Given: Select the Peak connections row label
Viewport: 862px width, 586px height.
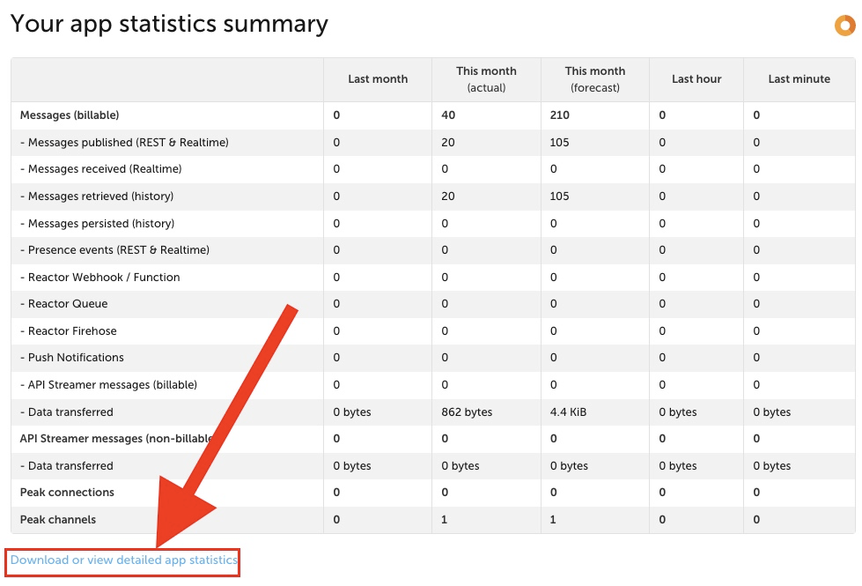Looking at the screenshot, I should point(67,493).
